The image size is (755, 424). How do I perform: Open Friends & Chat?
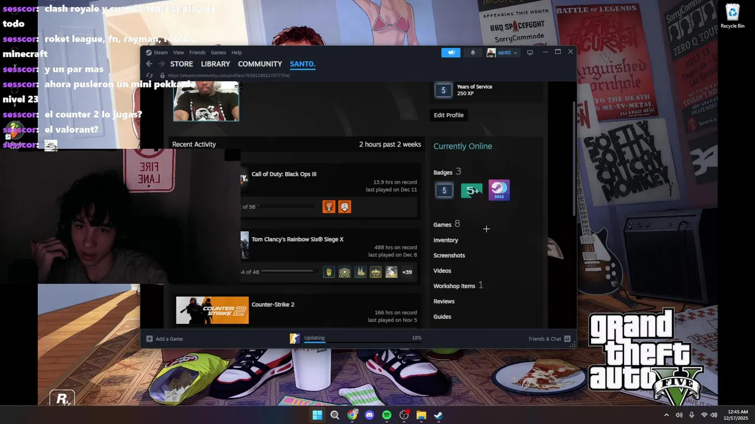pyautogui.click(x=549, y=339)
